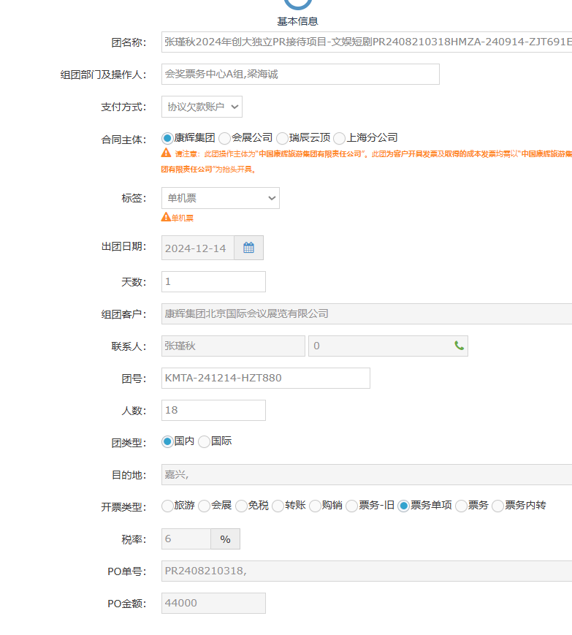572x635 pixels.
Task: Click the orange warning icon under 标签
Action: pyautogui.click(x=166, y=217)
